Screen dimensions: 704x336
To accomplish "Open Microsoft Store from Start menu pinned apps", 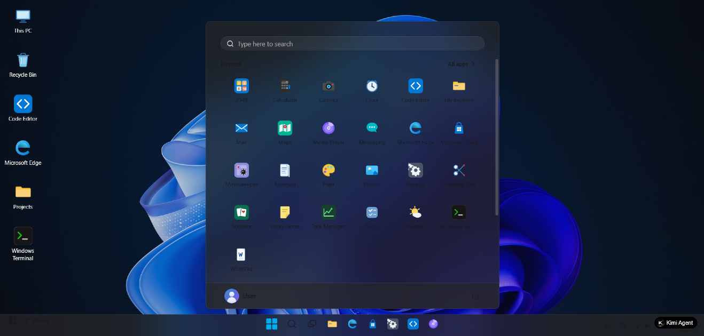I will coord(459,132).
